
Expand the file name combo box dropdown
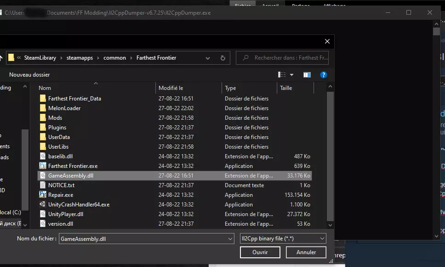(230, 239)
